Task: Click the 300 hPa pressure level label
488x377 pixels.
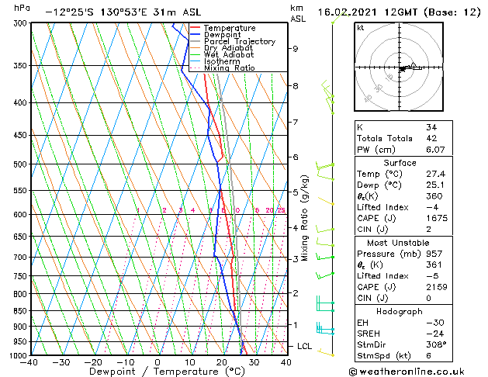Action: [21, 23]
